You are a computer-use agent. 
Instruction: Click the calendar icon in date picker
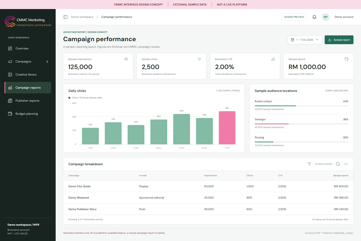(293, 40)
